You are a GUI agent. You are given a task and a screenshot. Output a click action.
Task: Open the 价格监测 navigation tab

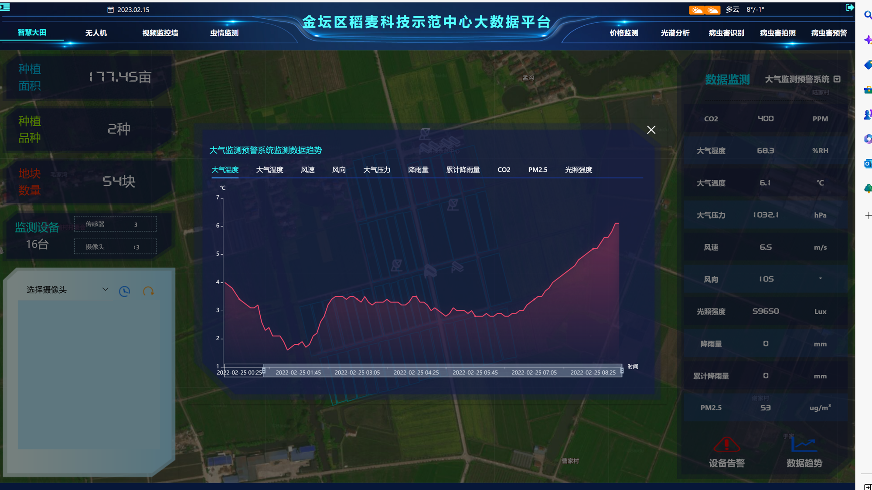tap(624, 33)
